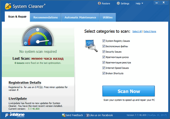This screenshot has height=119, width=170.
Task: Toggle Фрагментация диска checkbox
Action: (104, 57)
